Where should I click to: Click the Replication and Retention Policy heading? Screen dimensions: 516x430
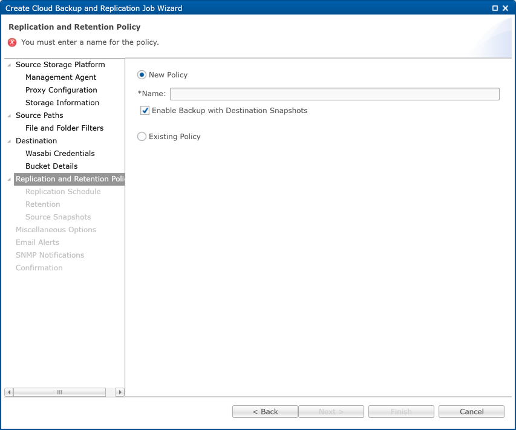click(74, 27)
